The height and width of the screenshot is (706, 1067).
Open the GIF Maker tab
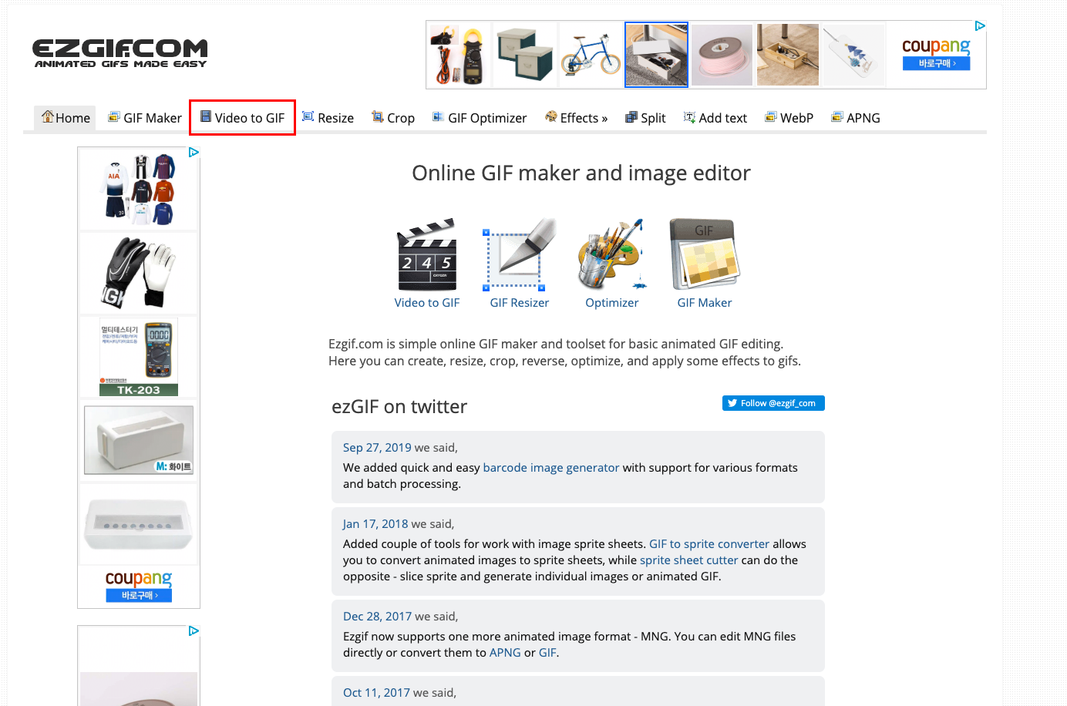tap(145, 118)
